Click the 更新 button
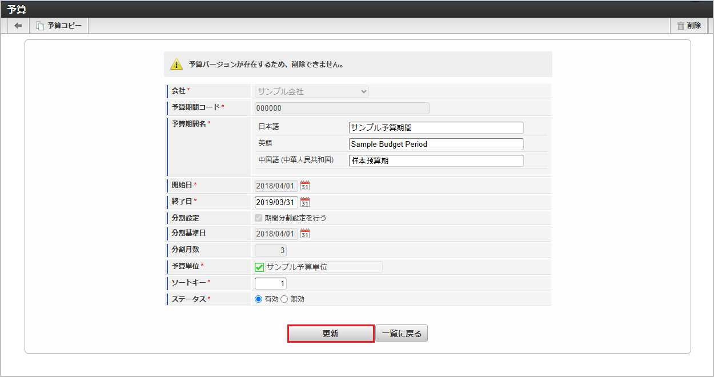This screenshot has width=714, height=377. 330,334
